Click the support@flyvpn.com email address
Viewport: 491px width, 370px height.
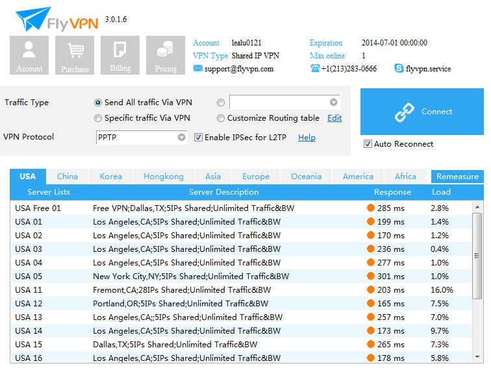[239, 69]
